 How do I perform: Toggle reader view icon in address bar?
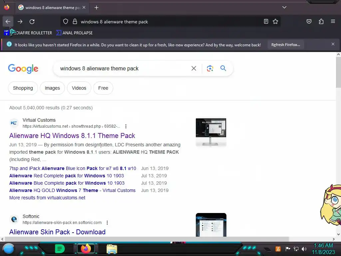[266, 21]
